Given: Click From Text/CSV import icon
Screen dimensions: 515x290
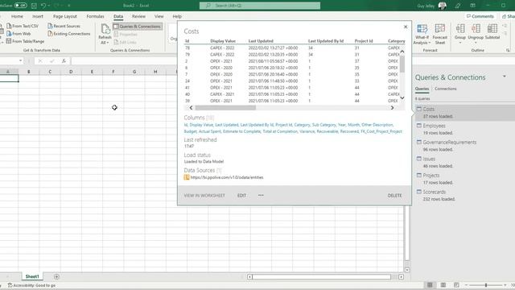Looking at the screenshot, I should click(x=9, y=26).
